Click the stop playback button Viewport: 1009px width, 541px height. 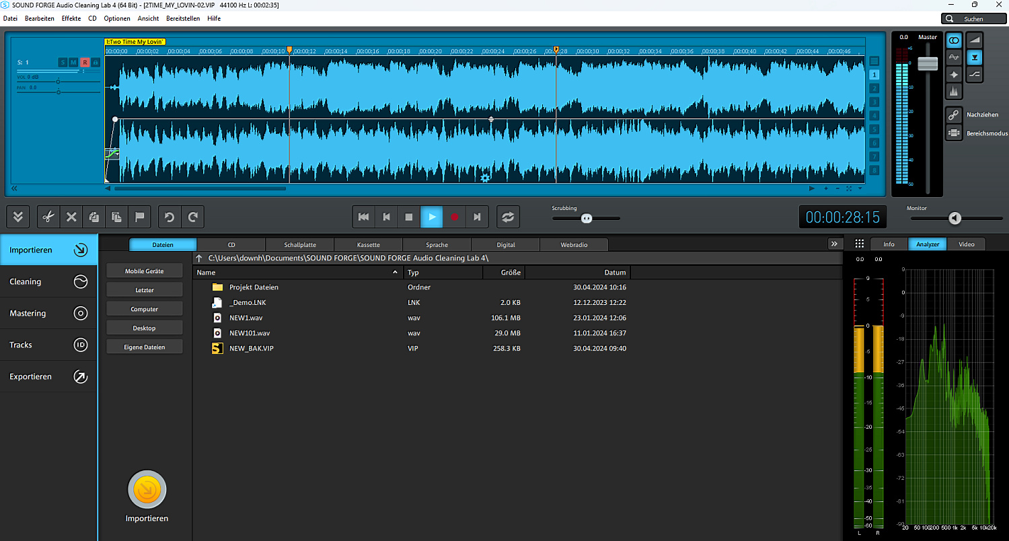409,217
